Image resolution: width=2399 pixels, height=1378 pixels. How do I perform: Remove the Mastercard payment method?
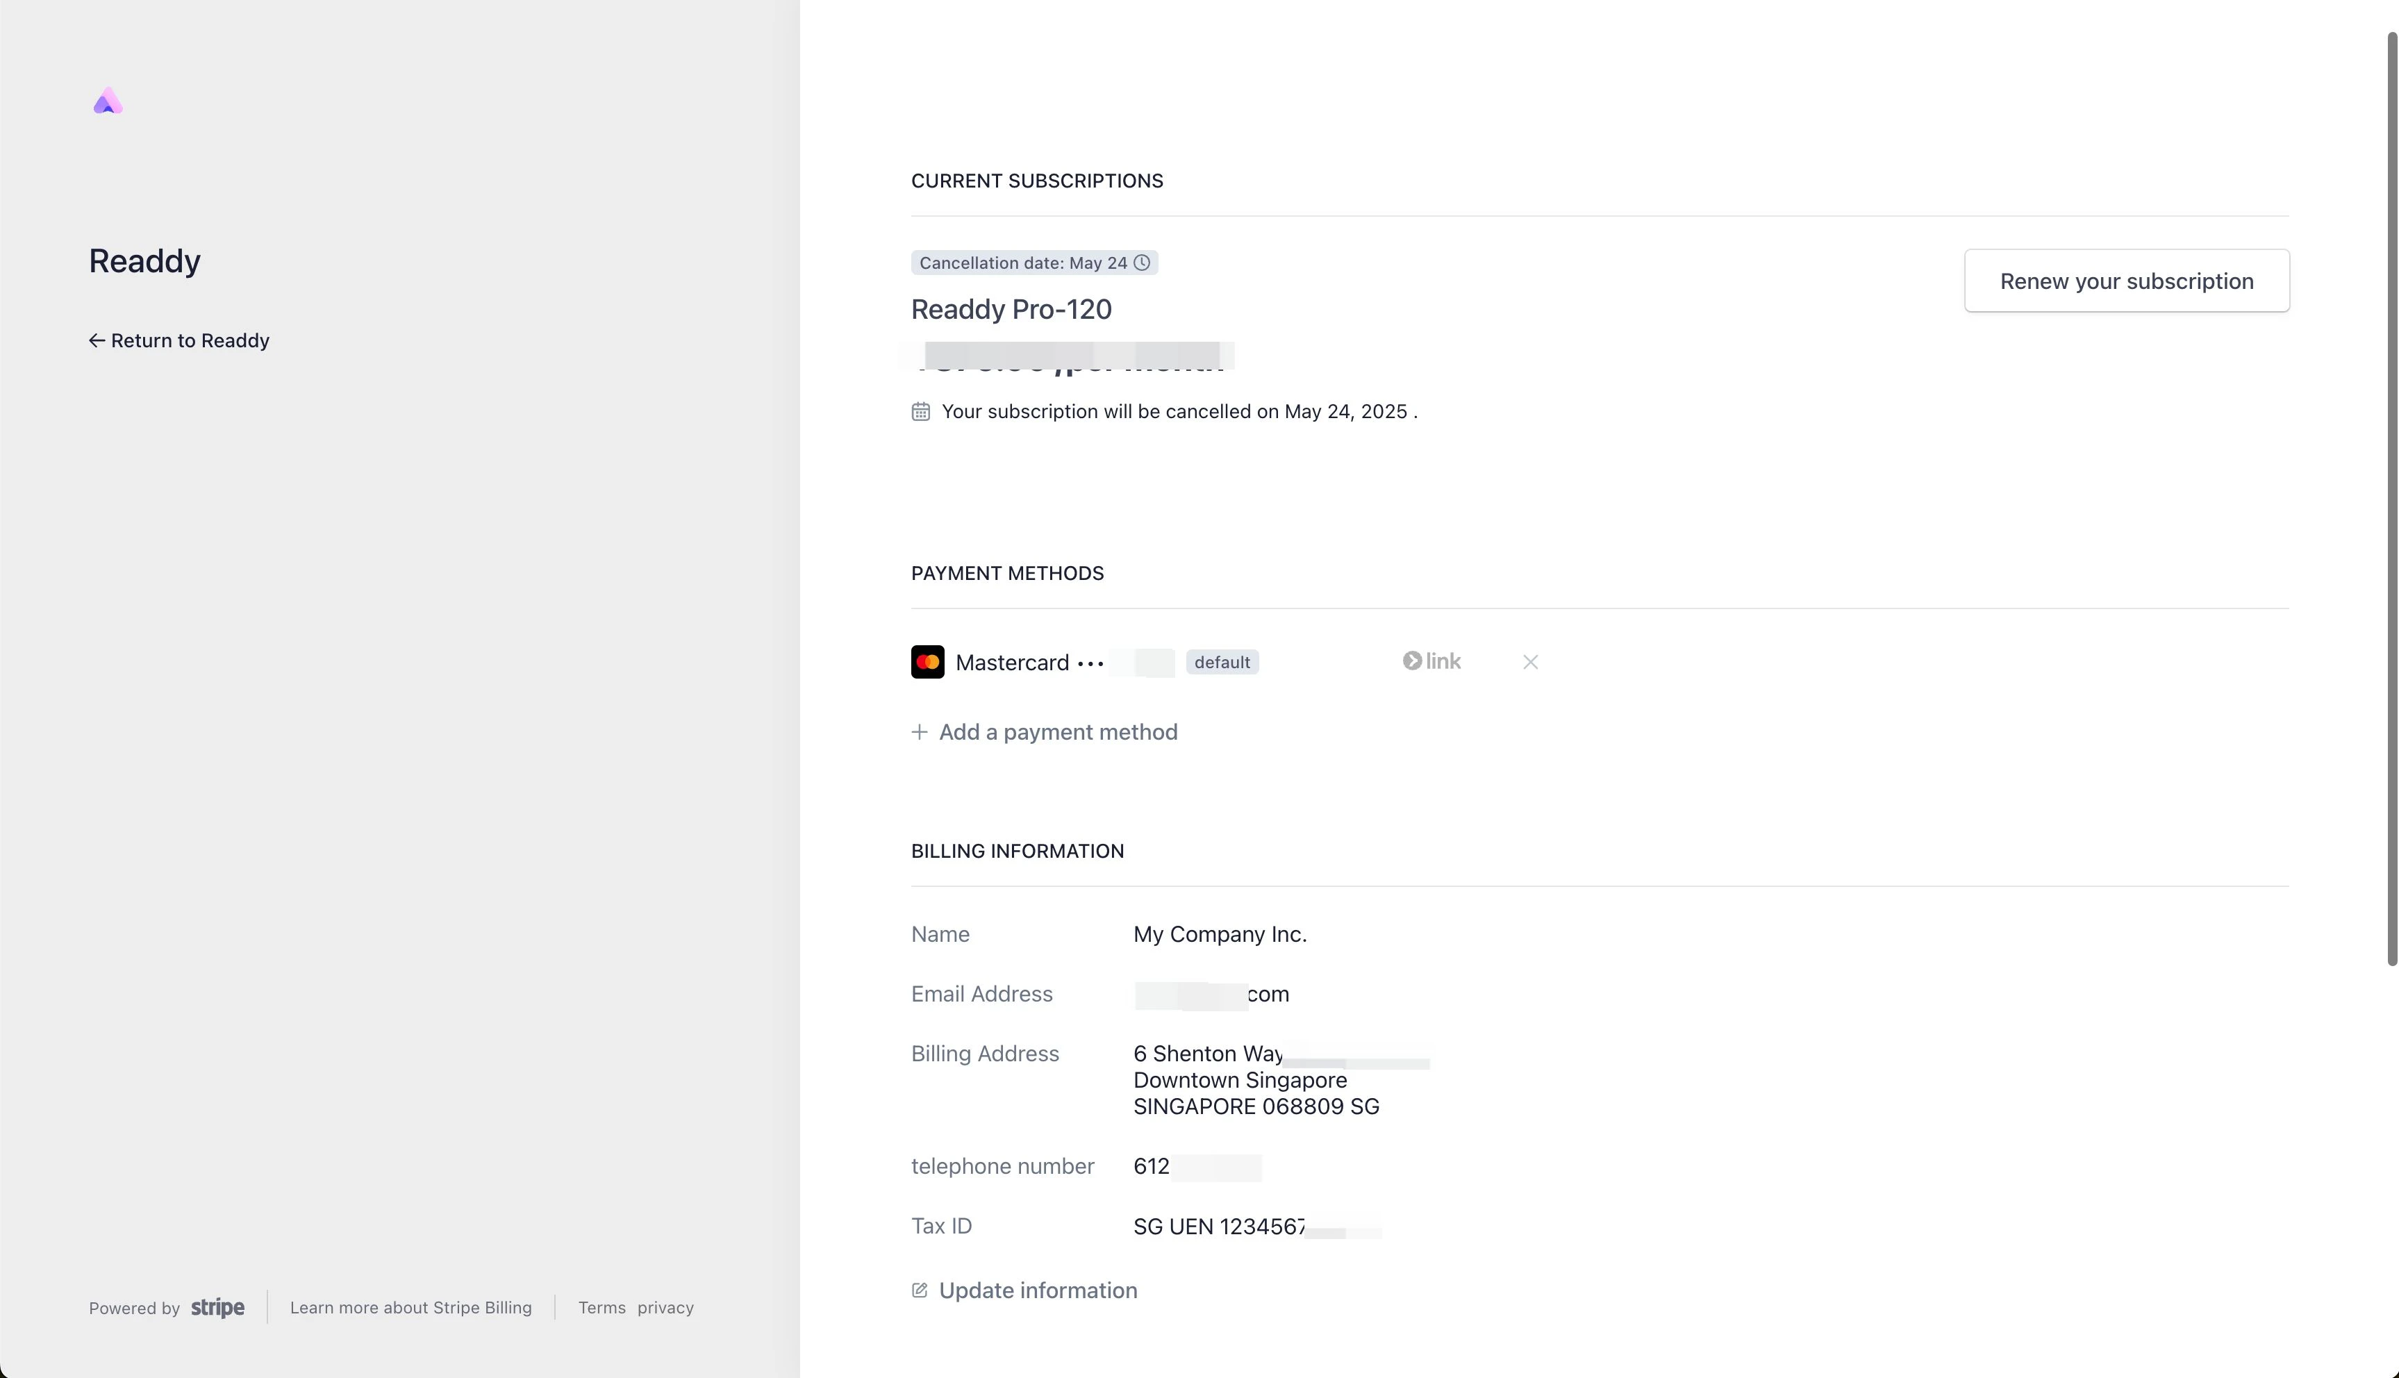pos(1530,663)
